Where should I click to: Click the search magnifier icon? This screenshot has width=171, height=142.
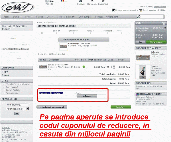click(x=139, y=17)
